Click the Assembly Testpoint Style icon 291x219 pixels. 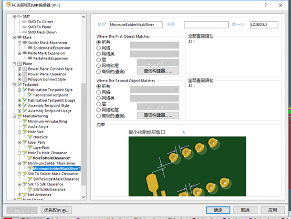pos(25,105)
